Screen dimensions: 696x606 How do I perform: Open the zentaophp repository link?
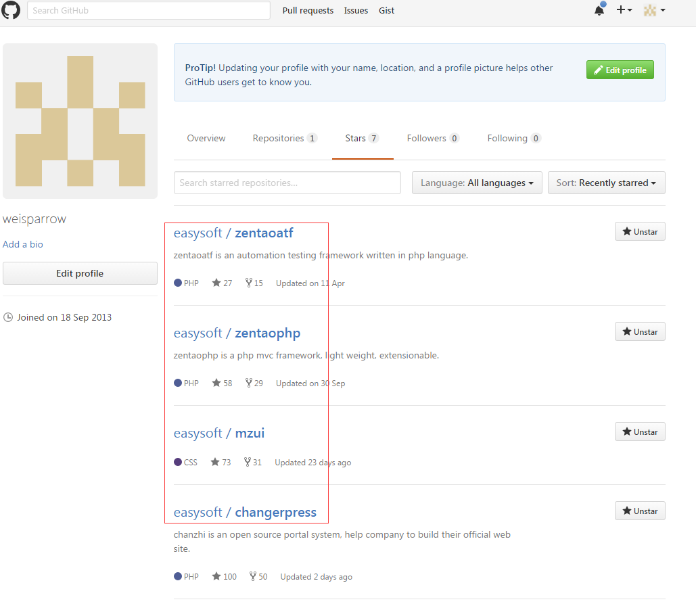268,333
